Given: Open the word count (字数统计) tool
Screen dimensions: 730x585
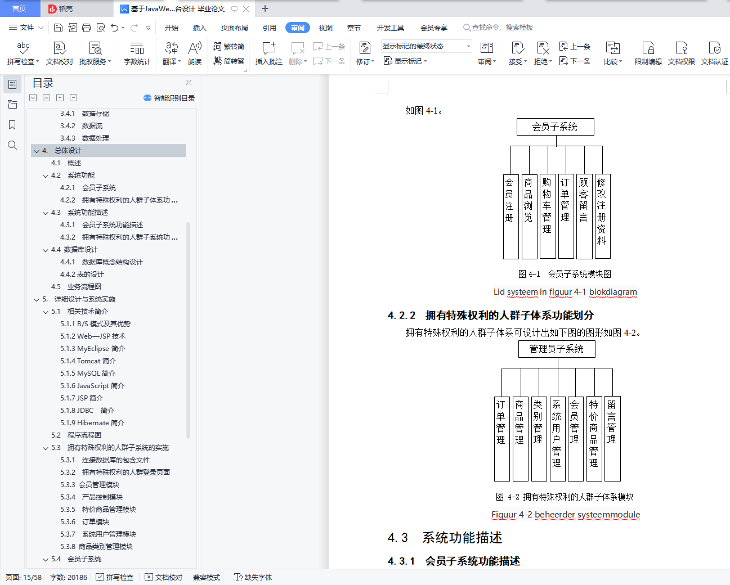Looking at the screenshot, I should 137,53.
